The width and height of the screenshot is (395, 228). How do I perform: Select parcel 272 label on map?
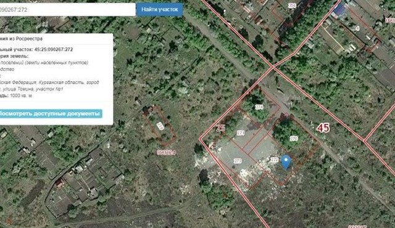(274, 160)
